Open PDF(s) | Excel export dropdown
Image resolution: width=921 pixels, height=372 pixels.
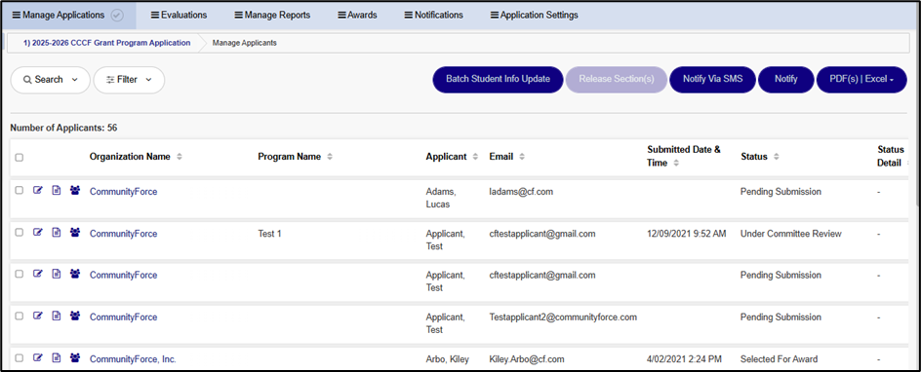861,79
